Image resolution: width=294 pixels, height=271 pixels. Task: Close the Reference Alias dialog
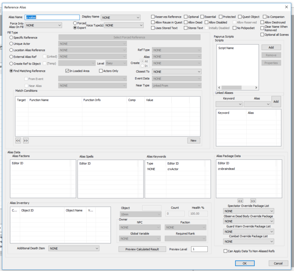(x=286, y=7)
